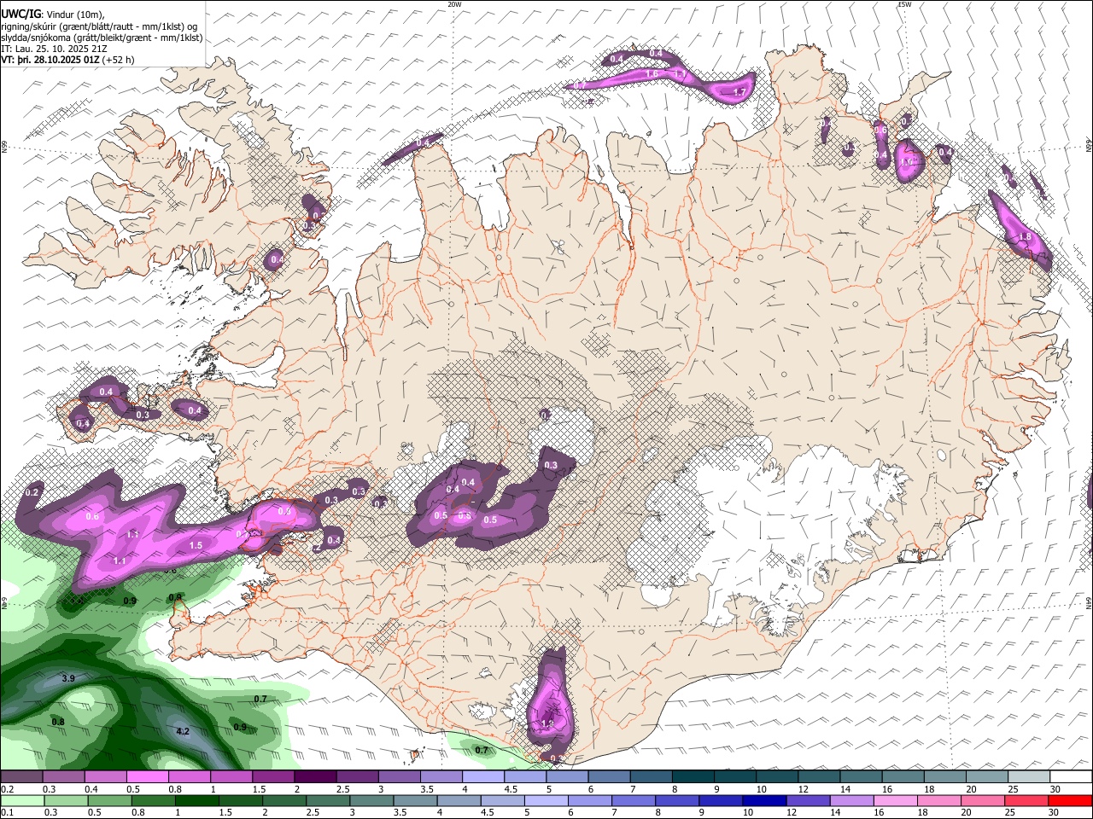Click the "15W" longitude label
This screenshot has width=1093, height=819.
tap(903, 4)
